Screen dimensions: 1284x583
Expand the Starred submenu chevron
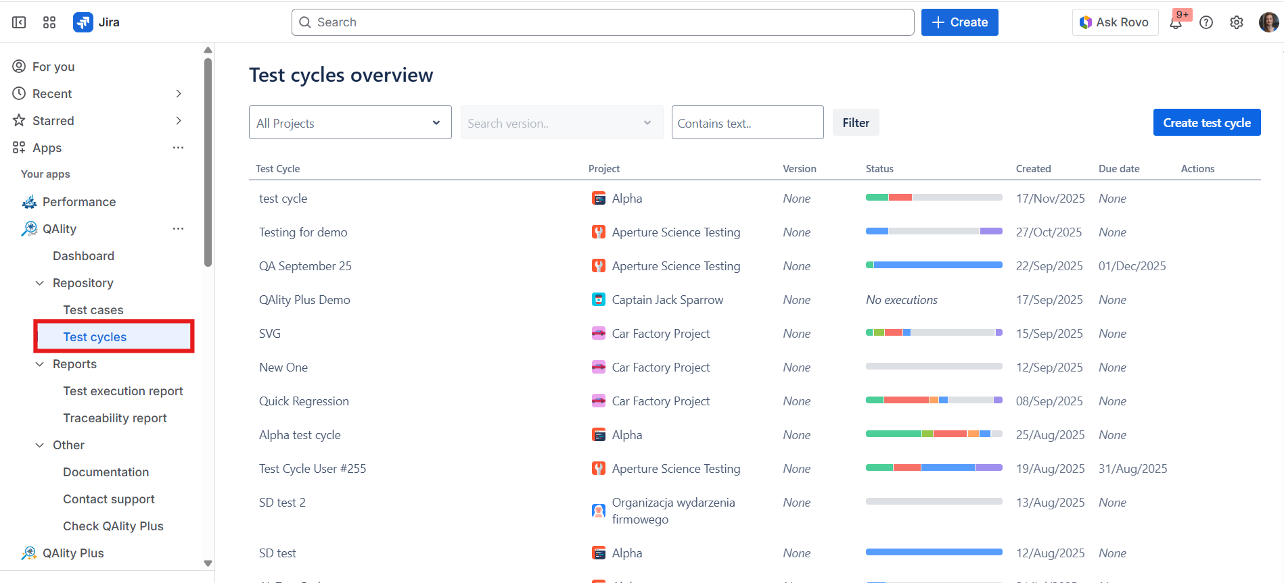[179, 120]
